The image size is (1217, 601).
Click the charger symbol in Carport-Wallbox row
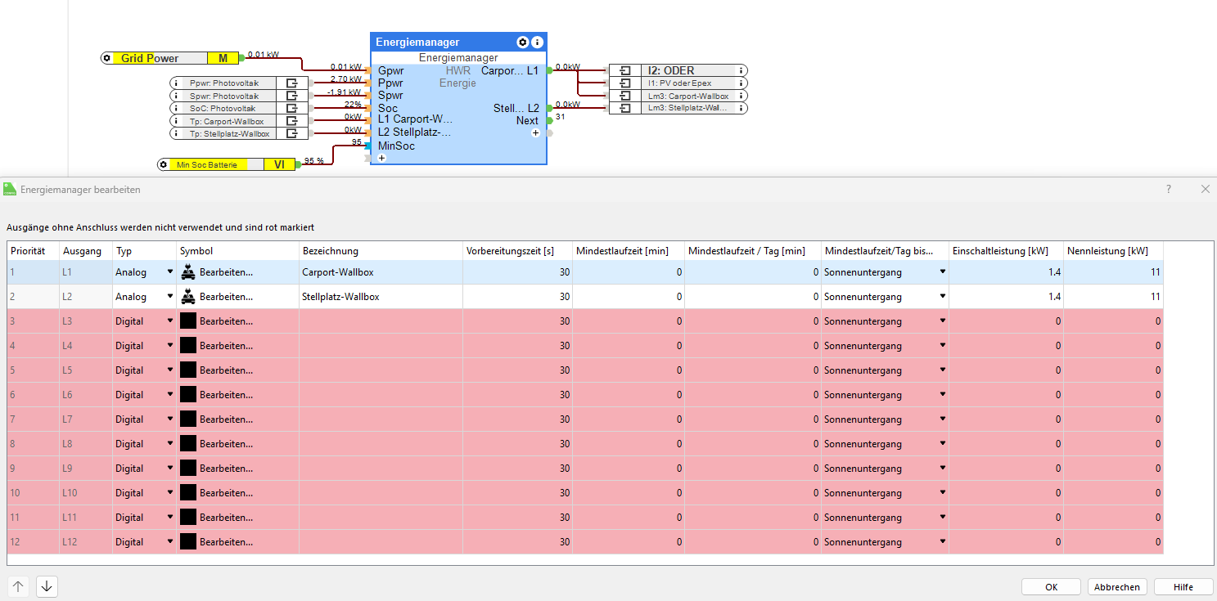pos(188,272)
